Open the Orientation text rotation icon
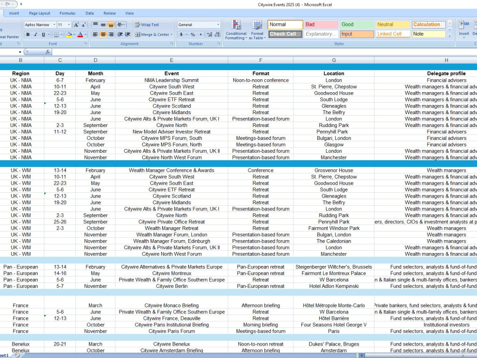The height and width of the screenshot is (358, 477). click(x=121, y=25)
